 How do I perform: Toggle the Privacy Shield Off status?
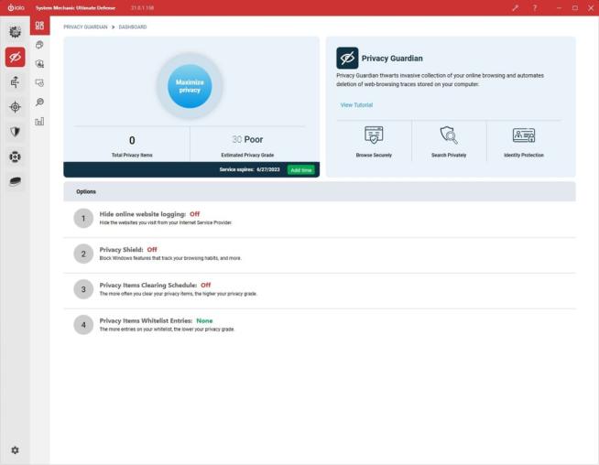(152, 250)
